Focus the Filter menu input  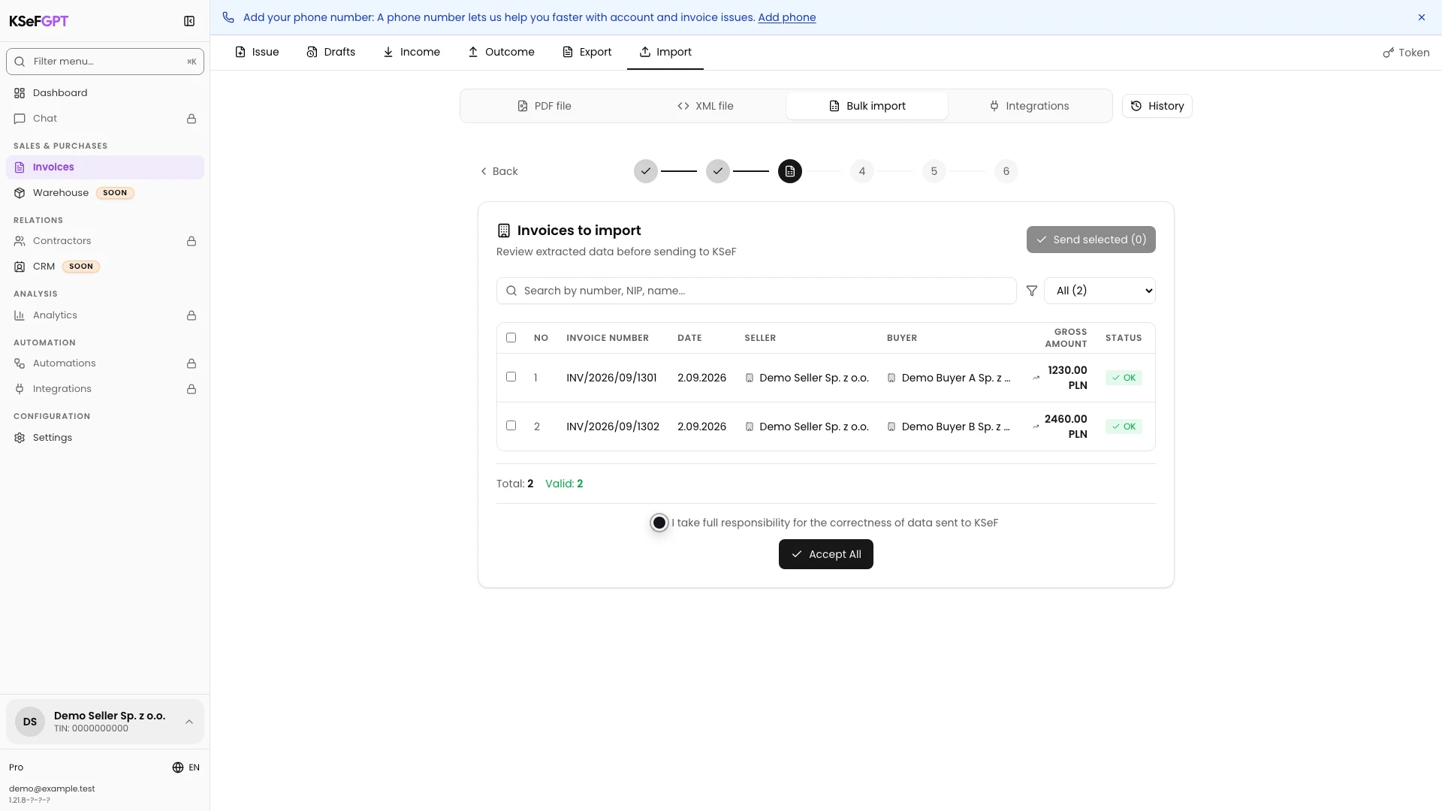coord(105,62)
